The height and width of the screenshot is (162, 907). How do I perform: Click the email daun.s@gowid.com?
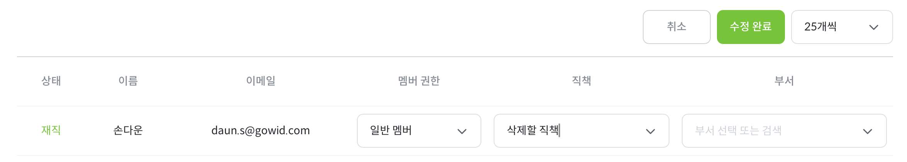(x=260, y=130)
